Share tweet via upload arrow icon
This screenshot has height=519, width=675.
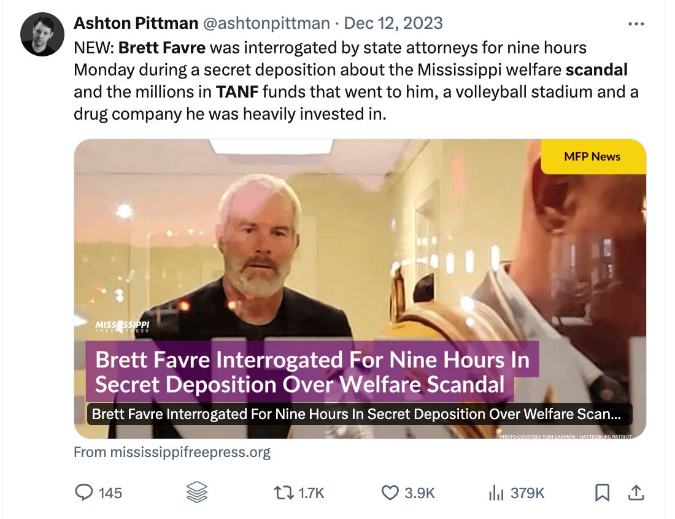click(636, 493)
